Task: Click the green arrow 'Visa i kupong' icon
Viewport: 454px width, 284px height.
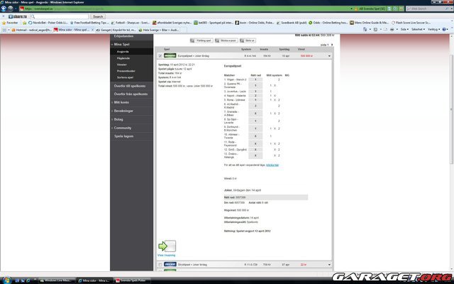Action: pyautogui.click(x=165, y=246)
